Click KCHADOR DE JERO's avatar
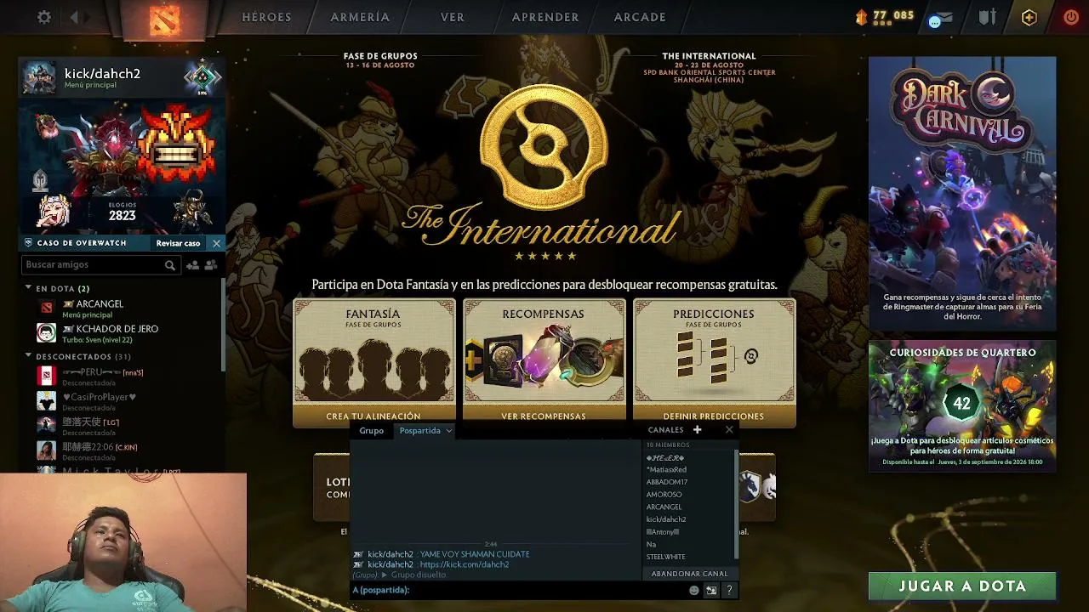 click(47, 332)
